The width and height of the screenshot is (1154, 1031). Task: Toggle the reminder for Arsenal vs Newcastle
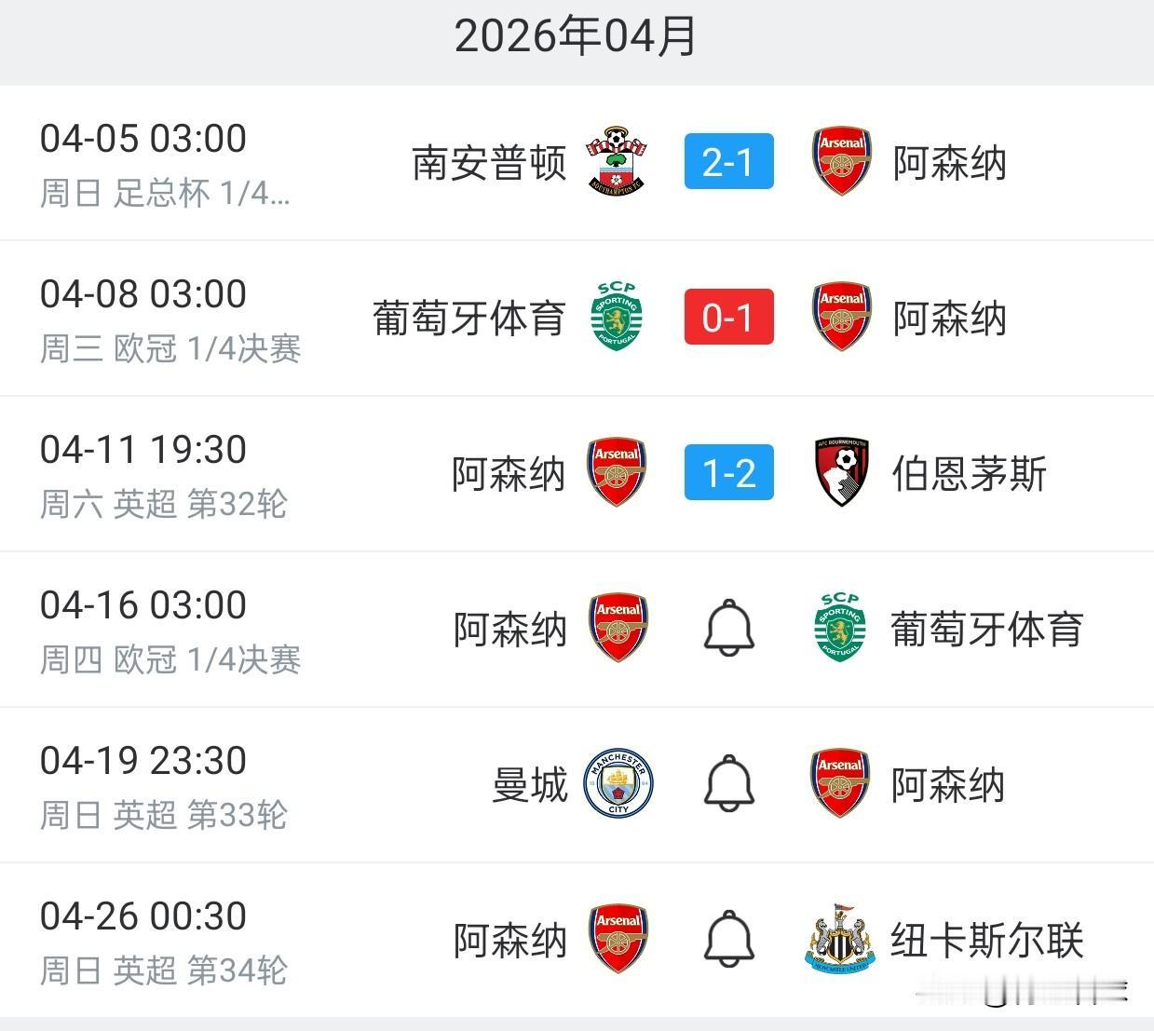(729, 939)
